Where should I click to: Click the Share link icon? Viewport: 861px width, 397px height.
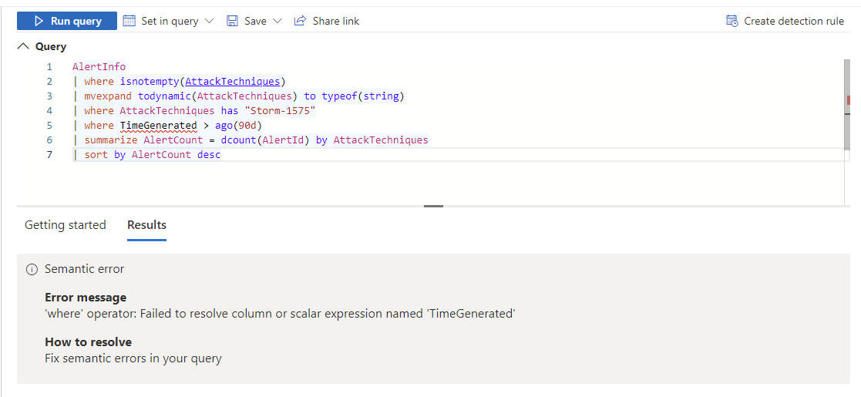[x=300, y=21]
